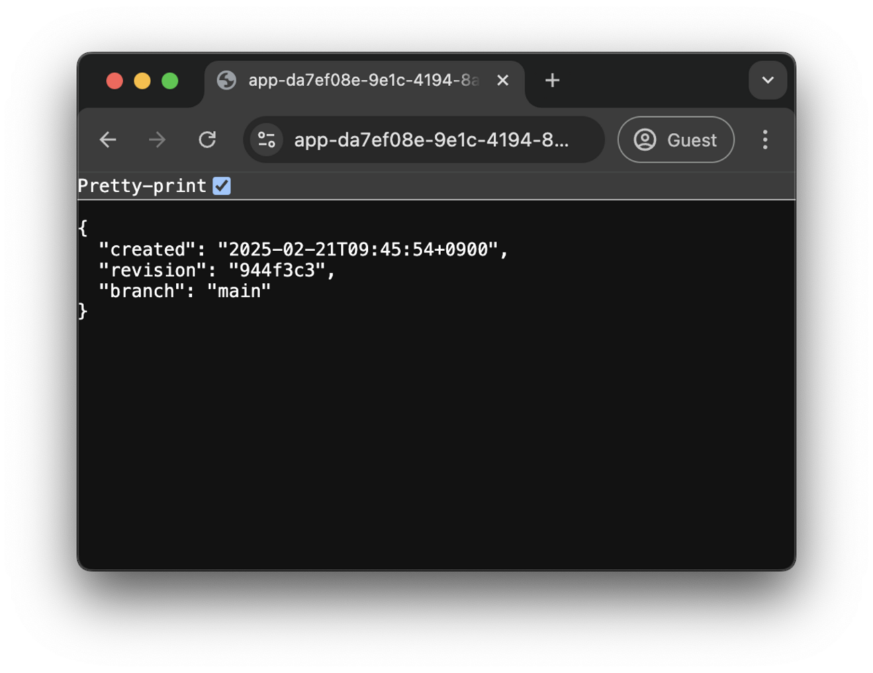Go back using the back arrow
Image resolution: width=873 pixels, height=673 pixels.
[x=108, y=140]
